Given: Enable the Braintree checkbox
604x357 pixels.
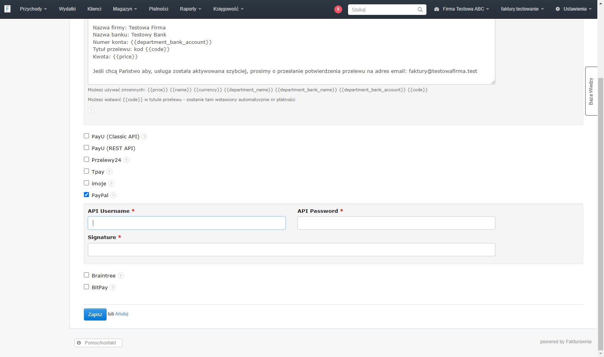Looking at the screenshot, I should click(86, 275).
